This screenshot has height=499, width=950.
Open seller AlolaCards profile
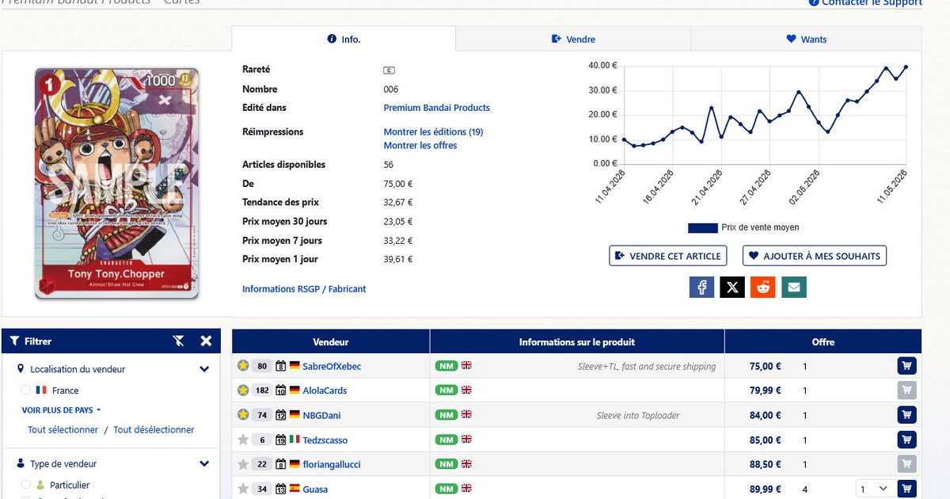point(325,390)
